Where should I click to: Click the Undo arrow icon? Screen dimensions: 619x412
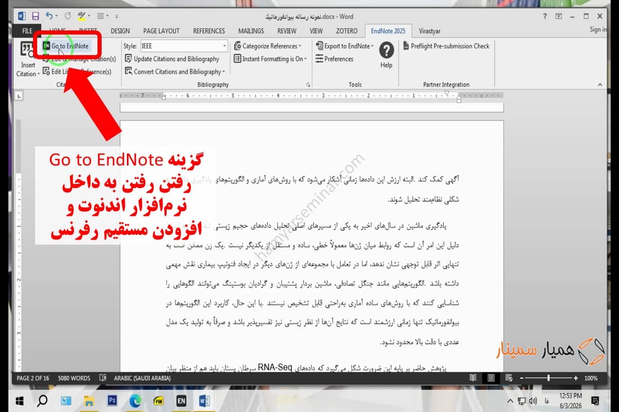(x=49, y=16)
